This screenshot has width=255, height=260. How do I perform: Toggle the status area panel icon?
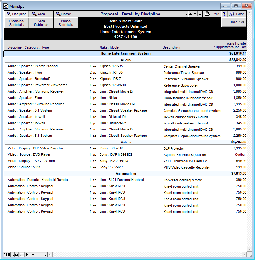pos(22,255)
